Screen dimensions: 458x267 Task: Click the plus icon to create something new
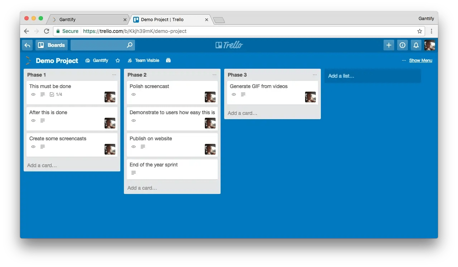point(389,45)
